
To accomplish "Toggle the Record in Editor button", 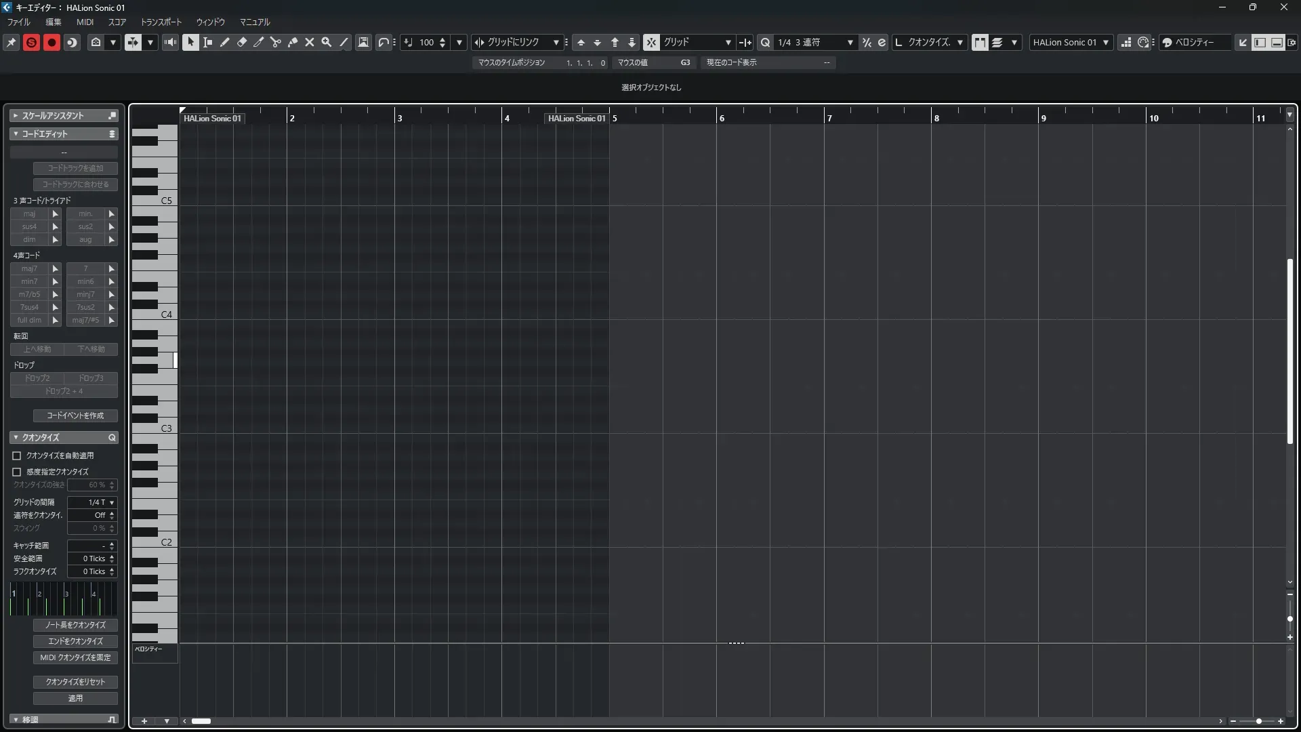I will [51, 42].
